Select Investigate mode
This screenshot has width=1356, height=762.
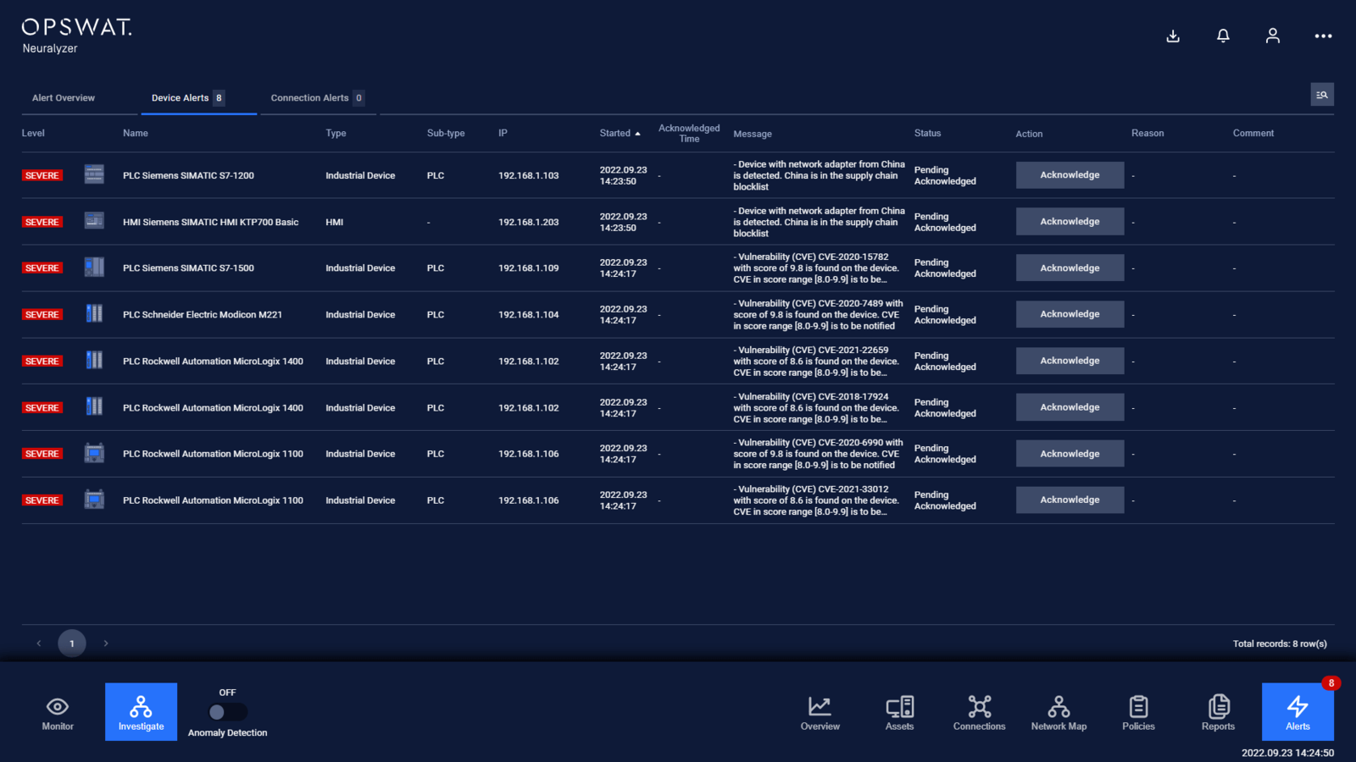click(141, 712)
